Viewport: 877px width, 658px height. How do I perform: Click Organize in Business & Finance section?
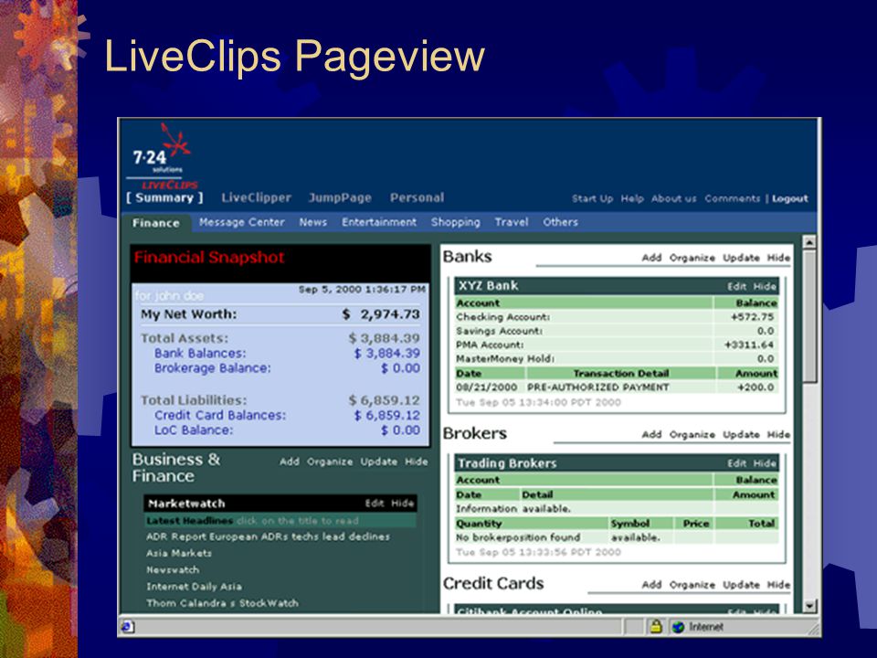click(x=330, y=462)
